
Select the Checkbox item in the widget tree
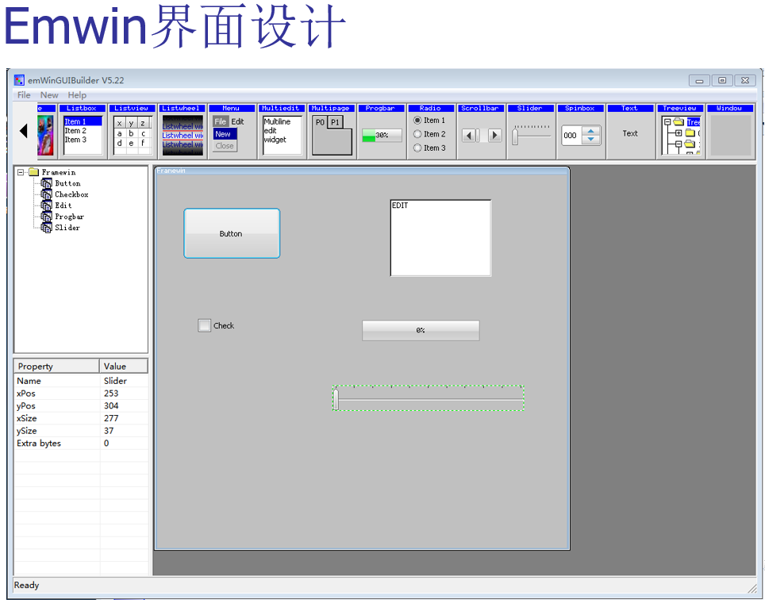click(71, 194)
